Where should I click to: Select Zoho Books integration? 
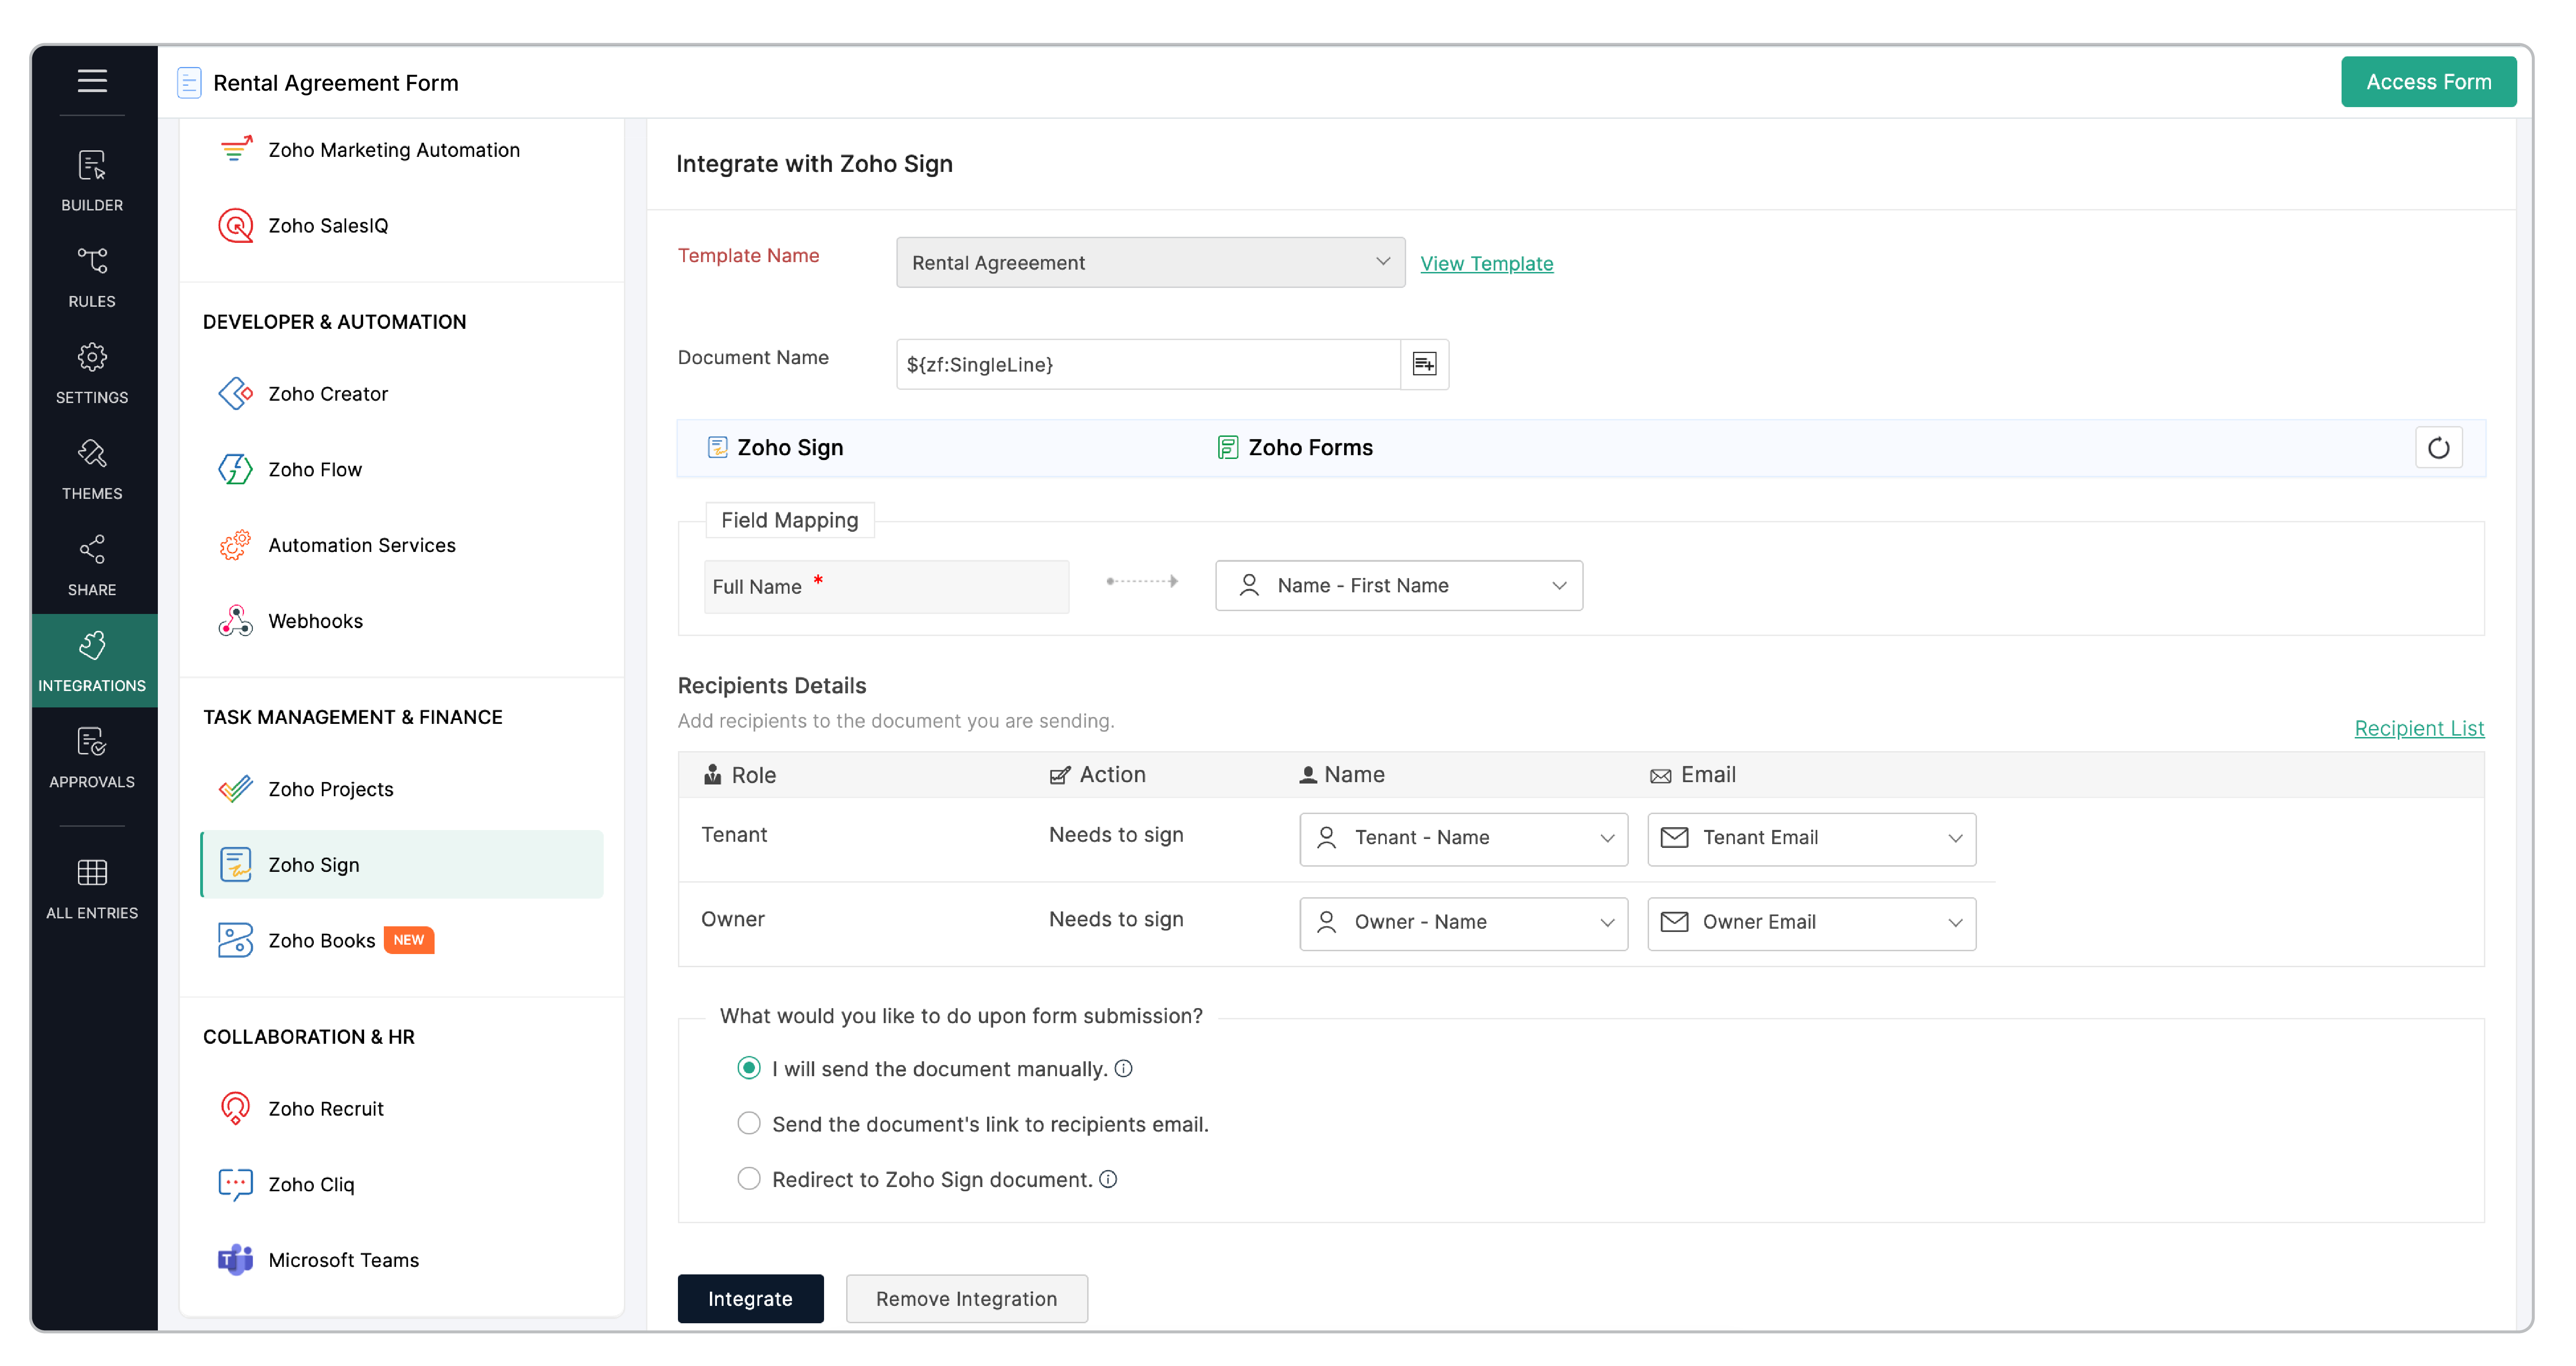pos(322,940)
